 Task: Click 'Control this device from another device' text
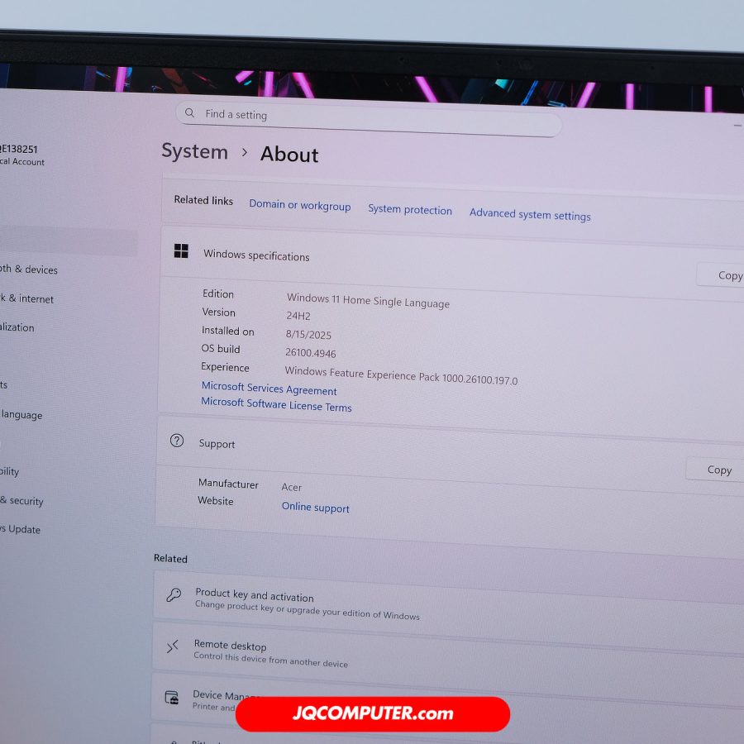coord(270,660)
